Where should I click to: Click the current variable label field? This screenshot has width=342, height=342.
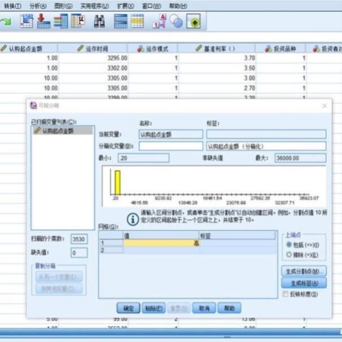pyautogui.click(x=266, y=134)
